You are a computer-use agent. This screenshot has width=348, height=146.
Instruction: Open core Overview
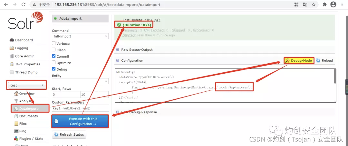pos(27,94)
